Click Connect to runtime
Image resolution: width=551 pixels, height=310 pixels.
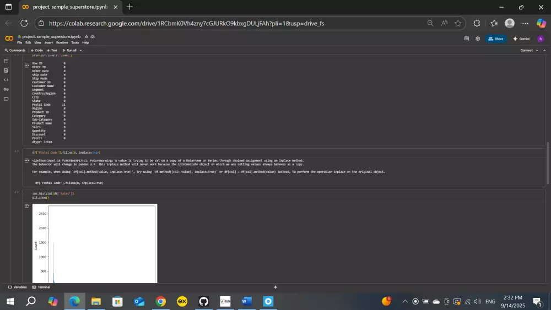tap(526, 50)
